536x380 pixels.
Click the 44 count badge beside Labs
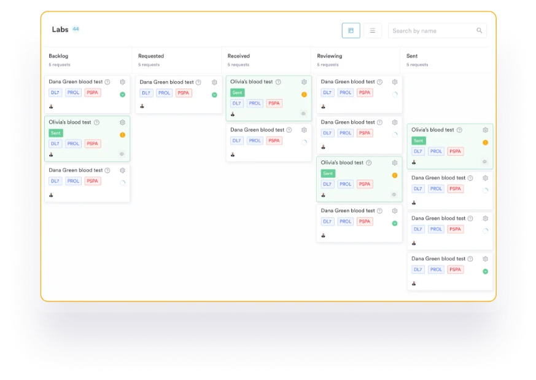(x=76, y=29)
